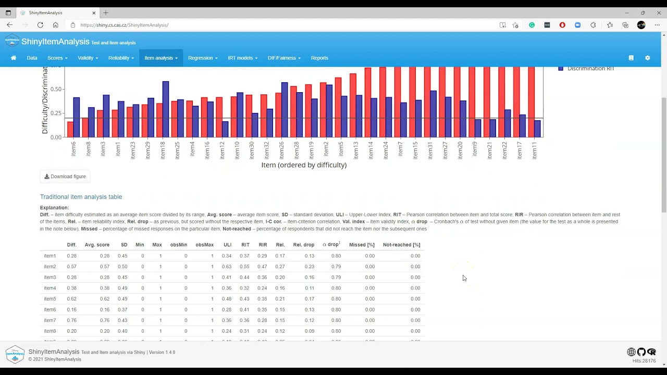This screenshot has width=667, height=375.
Task: Expand the Scores dropdown menu
Action: point(57,58)
